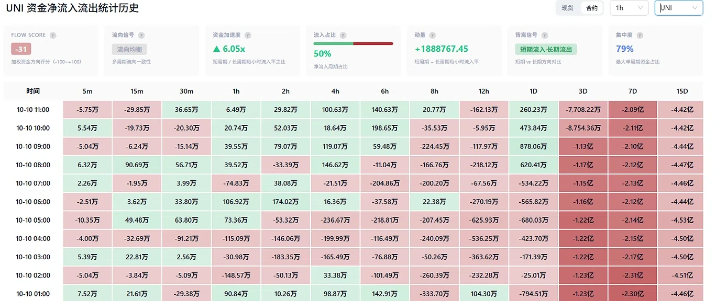Viewport: 727px width, 301px height.
Task: Click the 短期流入·长期流出 badge
Action: tap(546, 49)
